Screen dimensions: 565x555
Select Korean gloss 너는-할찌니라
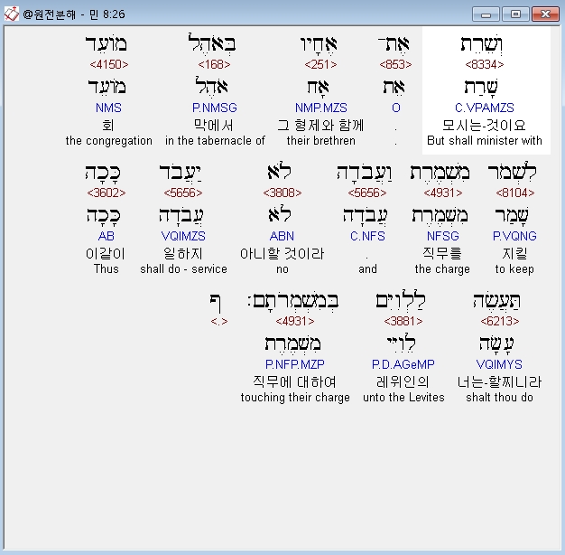(x=499, y=381)
